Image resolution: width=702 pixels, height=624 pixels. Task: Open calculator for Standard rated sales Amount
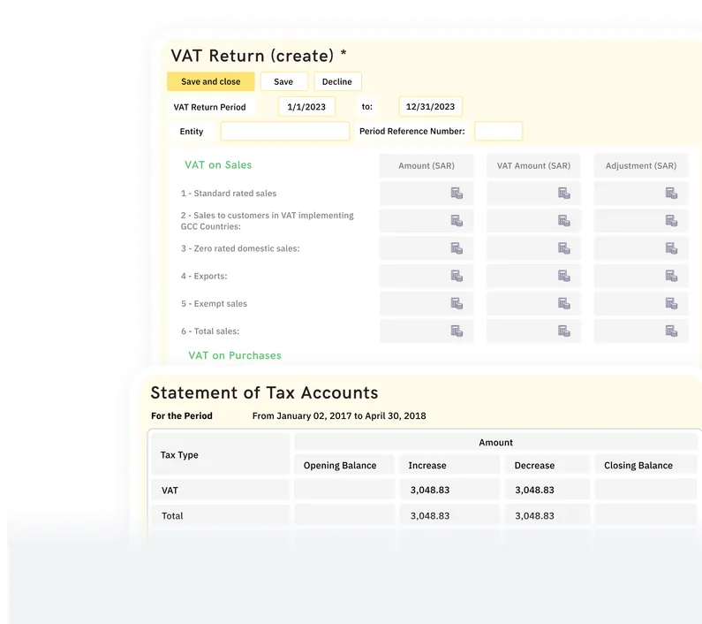[457, 194]
